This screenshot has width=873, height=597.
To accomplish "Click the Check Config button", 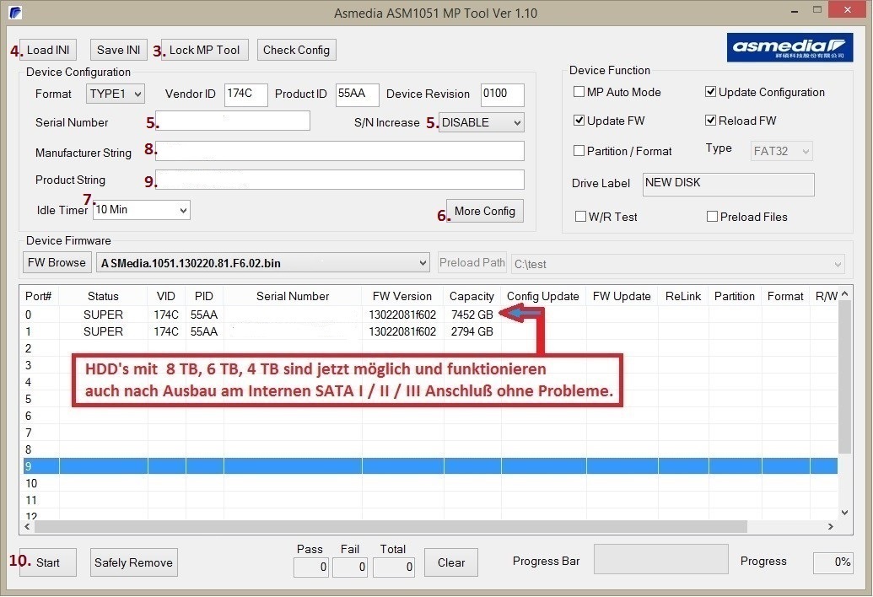I will click(296, 50).
